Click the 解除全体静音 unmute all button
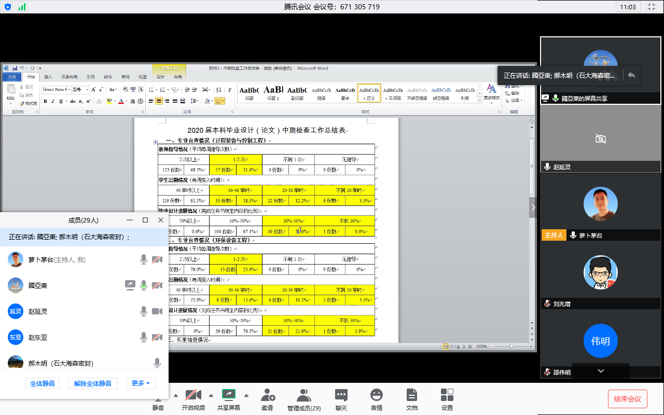This screenshot has width=664, height=415. 93,383
